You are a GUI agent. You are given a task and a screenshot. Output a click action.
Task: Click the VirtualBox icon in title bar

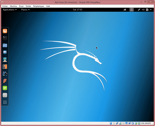tap(3, 2)
